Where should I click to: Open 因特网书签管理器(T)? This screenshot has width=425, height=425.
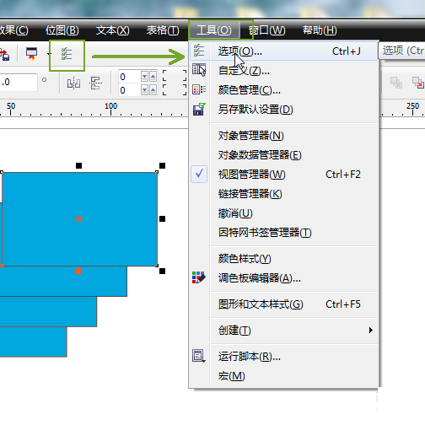(284, 233)
